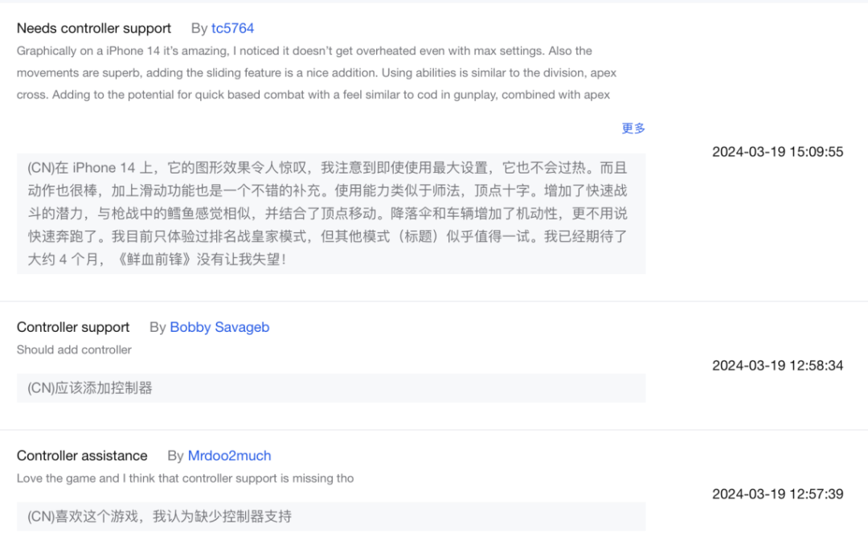
Task: Select the translation box reading 应该添加控制器
Action: 330,388
